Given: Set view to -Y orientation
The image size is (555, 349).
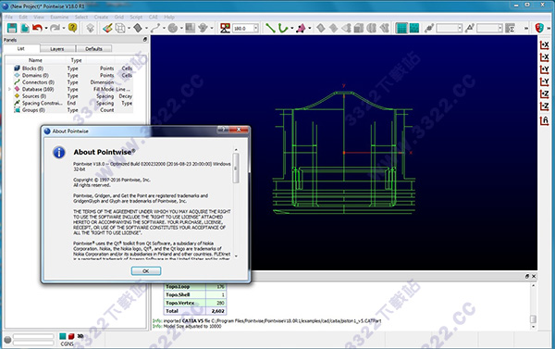Looking at the screenshot, I should click(545, 81).
